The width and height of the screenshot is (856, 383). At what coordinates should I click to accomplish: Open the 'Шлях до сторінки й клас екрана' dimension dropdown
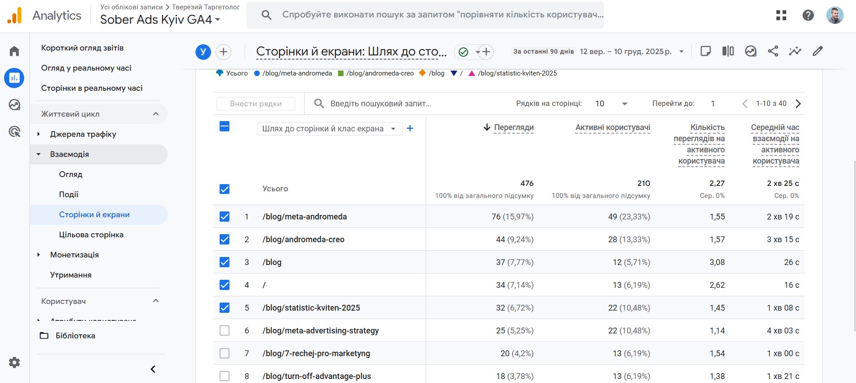click(x=330, y=129)
